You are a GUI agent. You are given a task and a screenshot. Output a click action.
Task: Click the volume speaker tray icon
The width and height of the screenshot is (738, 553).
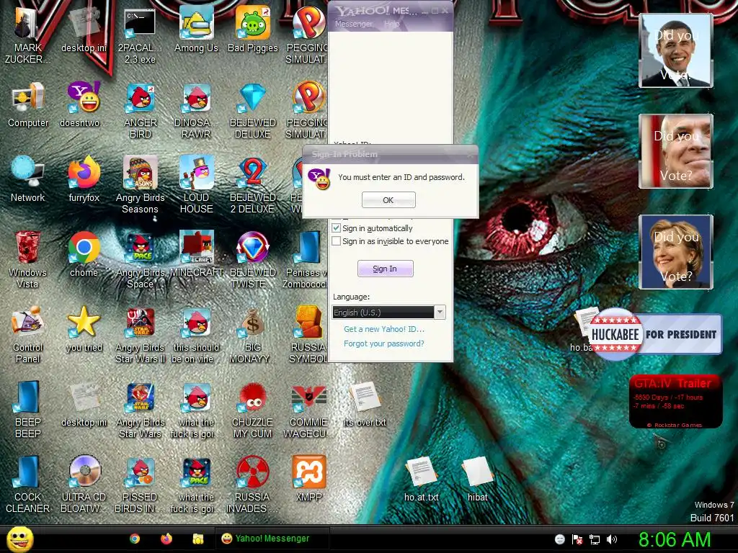tap(612, 539)
